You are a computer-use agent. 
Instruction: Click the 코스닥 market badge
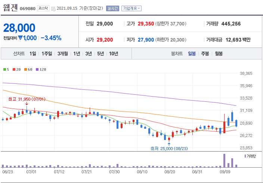pos(43,8)
